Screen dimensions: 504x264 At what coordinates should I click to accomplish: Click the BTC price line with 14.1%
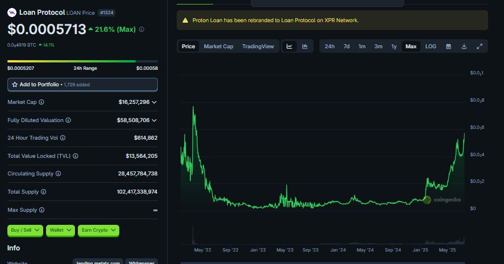tap(31, 45)
